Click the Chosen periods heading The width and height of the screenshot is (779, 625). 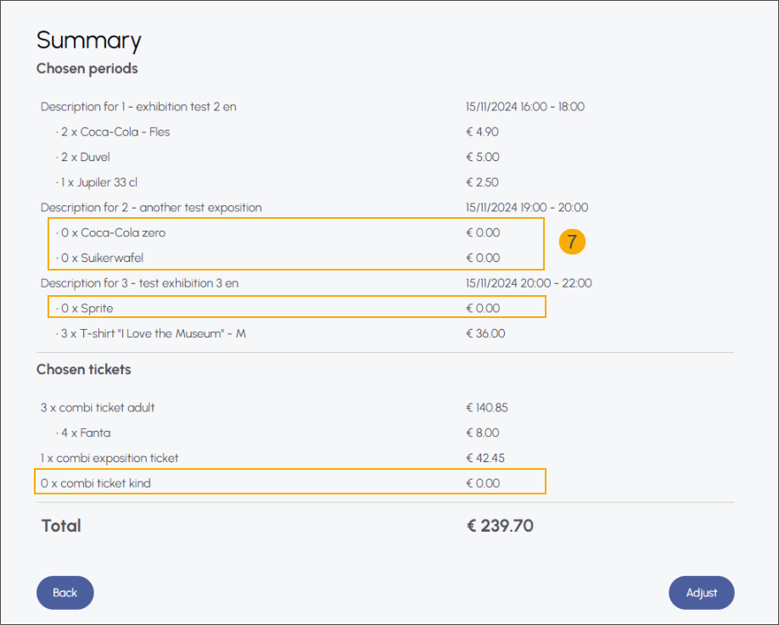[x=87, y=68]
